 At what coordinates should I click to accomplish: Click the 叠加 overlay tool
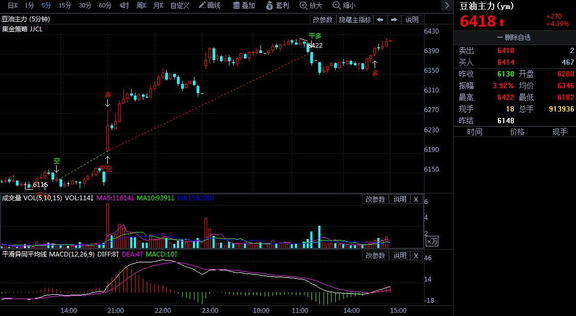point(244,6)
